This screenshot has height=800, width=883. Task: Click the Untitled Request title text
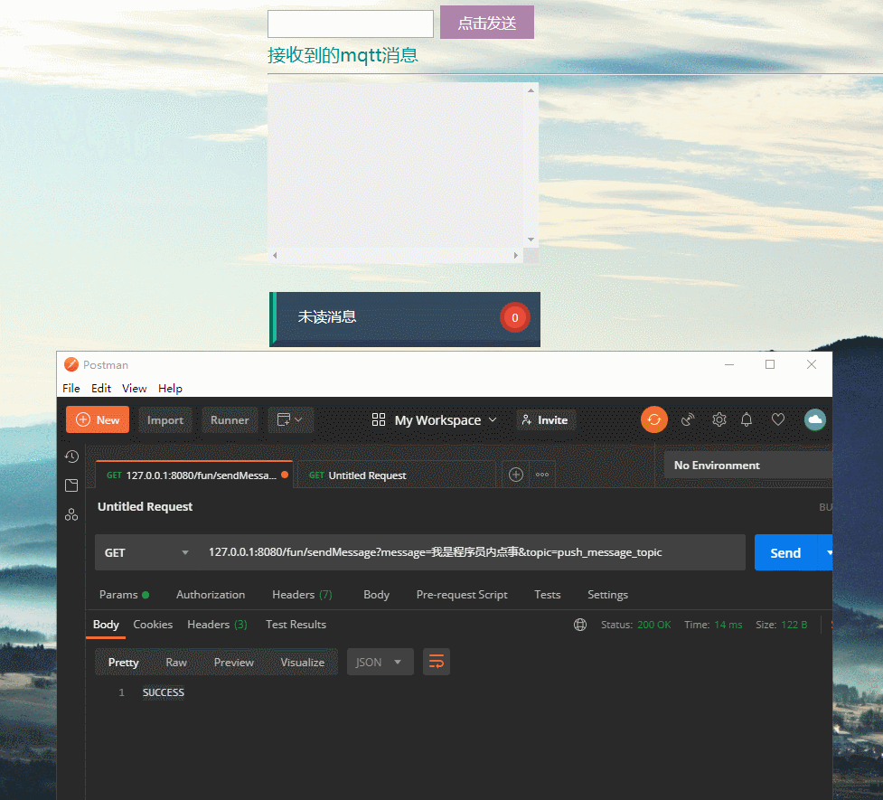coord(145,506)
